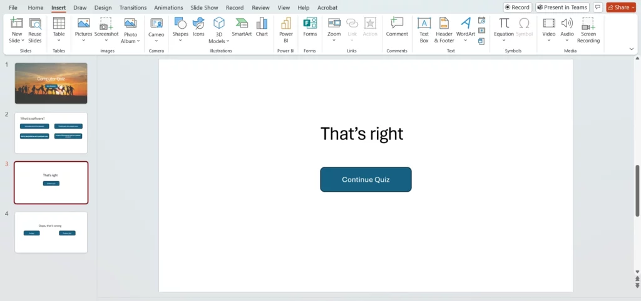Insert a Text Box
This screenshot has height=301, width=641.
424,27
